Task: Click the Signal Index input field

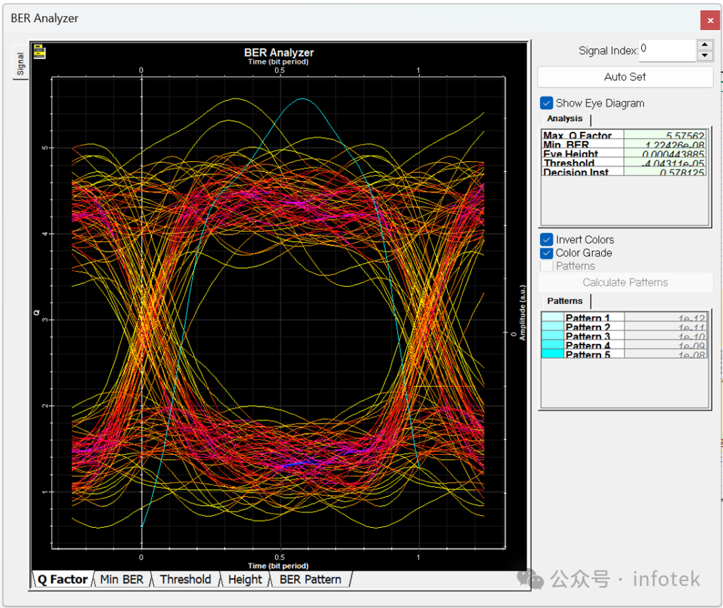Action: pos(667,50)
